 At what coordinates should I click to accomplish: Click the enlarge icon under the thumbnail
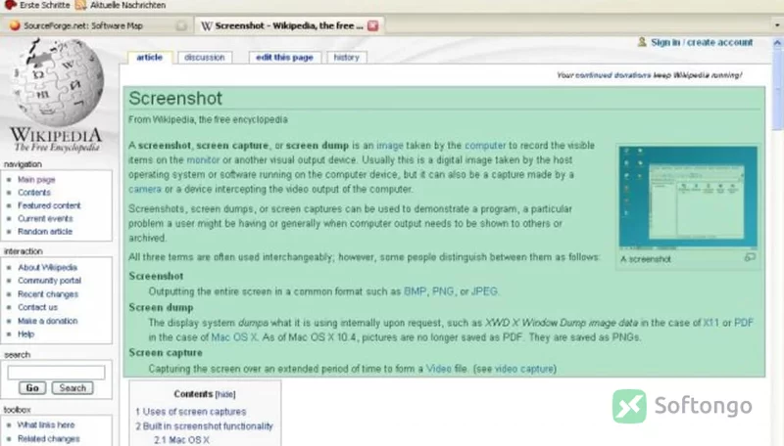pyautogui.click(x=750, y=257)
